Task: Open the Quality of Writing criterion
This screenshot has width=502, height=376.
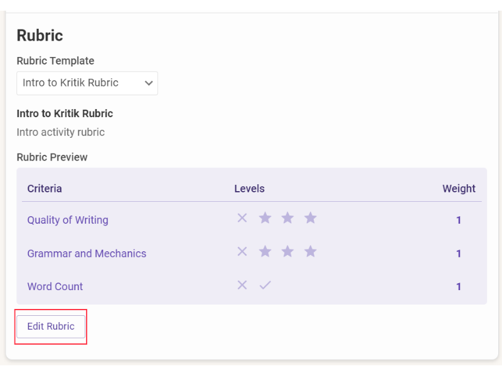Action: (x=68, y=220)
